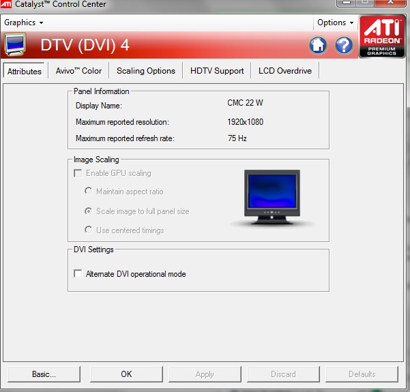Click the DTV display monitor icon

[x=15, y=44]
